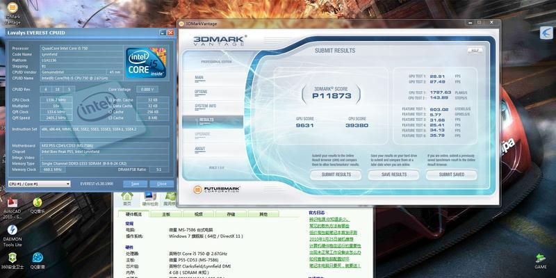The height and width of the screenshot is (278, 556).
Task: Switch to the 其他 tab
Action: (x=263, y=214)
